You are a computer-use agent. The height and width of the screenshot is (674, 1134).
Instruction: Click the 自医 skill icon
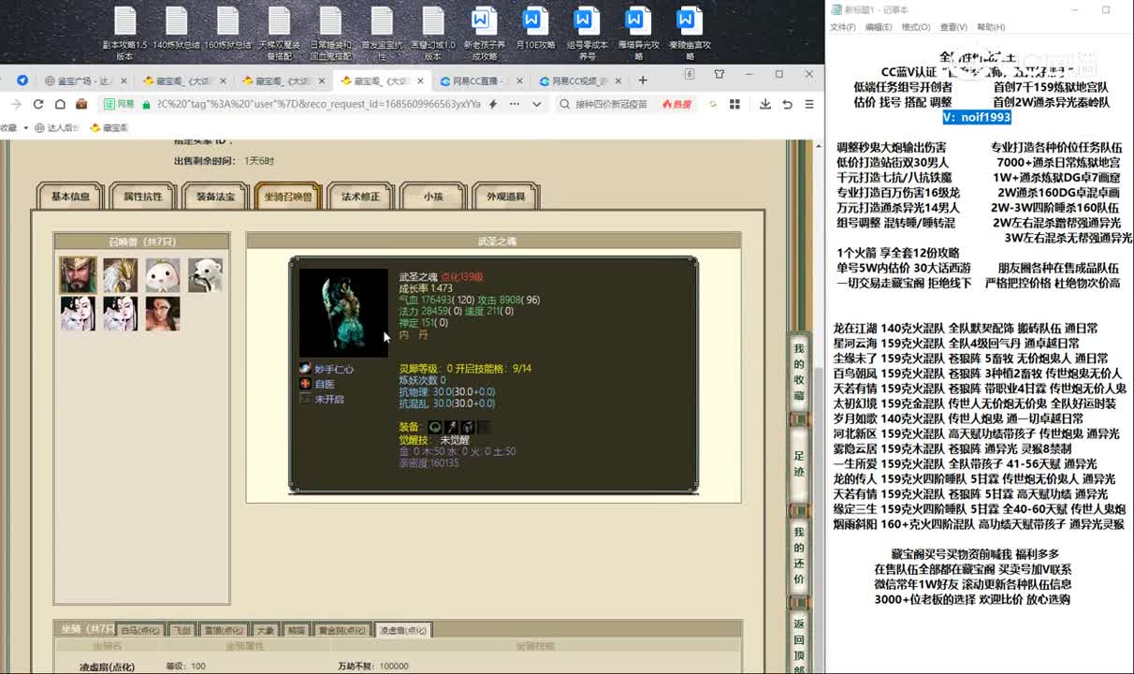click(304, 382)
